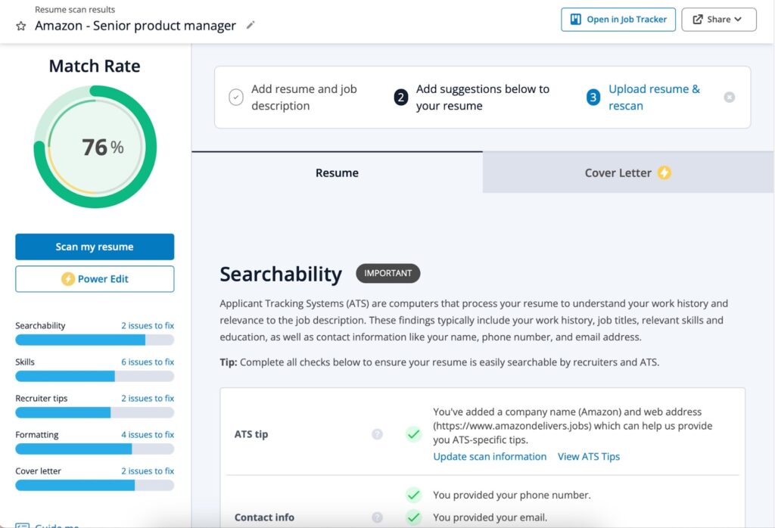Screen dimensions: 775x528
Task: Expand Skills 6 issues to fix
Action: click(148, 362)
